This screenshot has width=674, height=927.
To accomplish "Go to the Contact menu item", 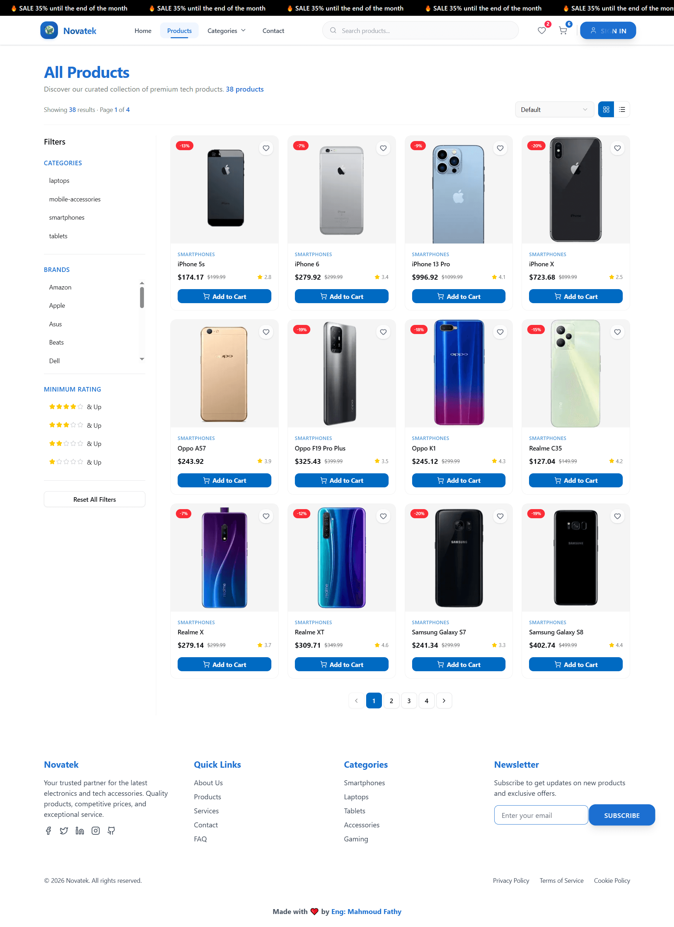I will [273, 30].
